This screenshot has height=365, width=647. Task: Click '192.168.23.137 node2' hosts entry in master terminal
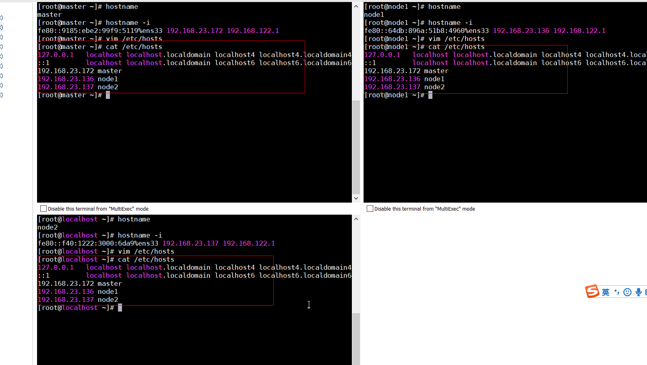click(x=78, y=87)
